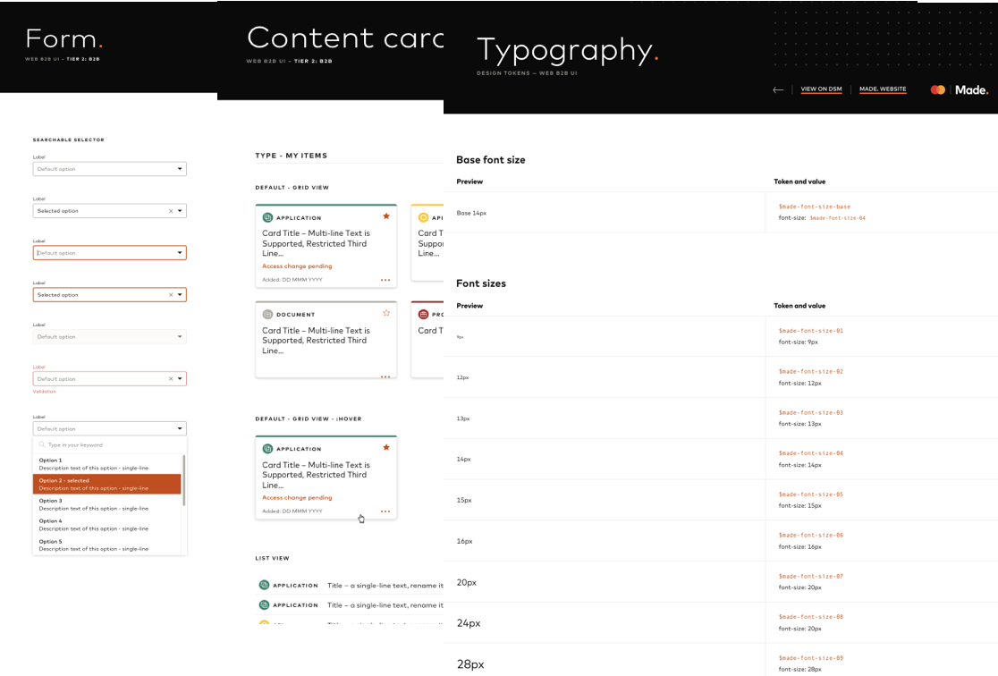Click the red icon on the cut-off PRO card

[x=423, y=315]
